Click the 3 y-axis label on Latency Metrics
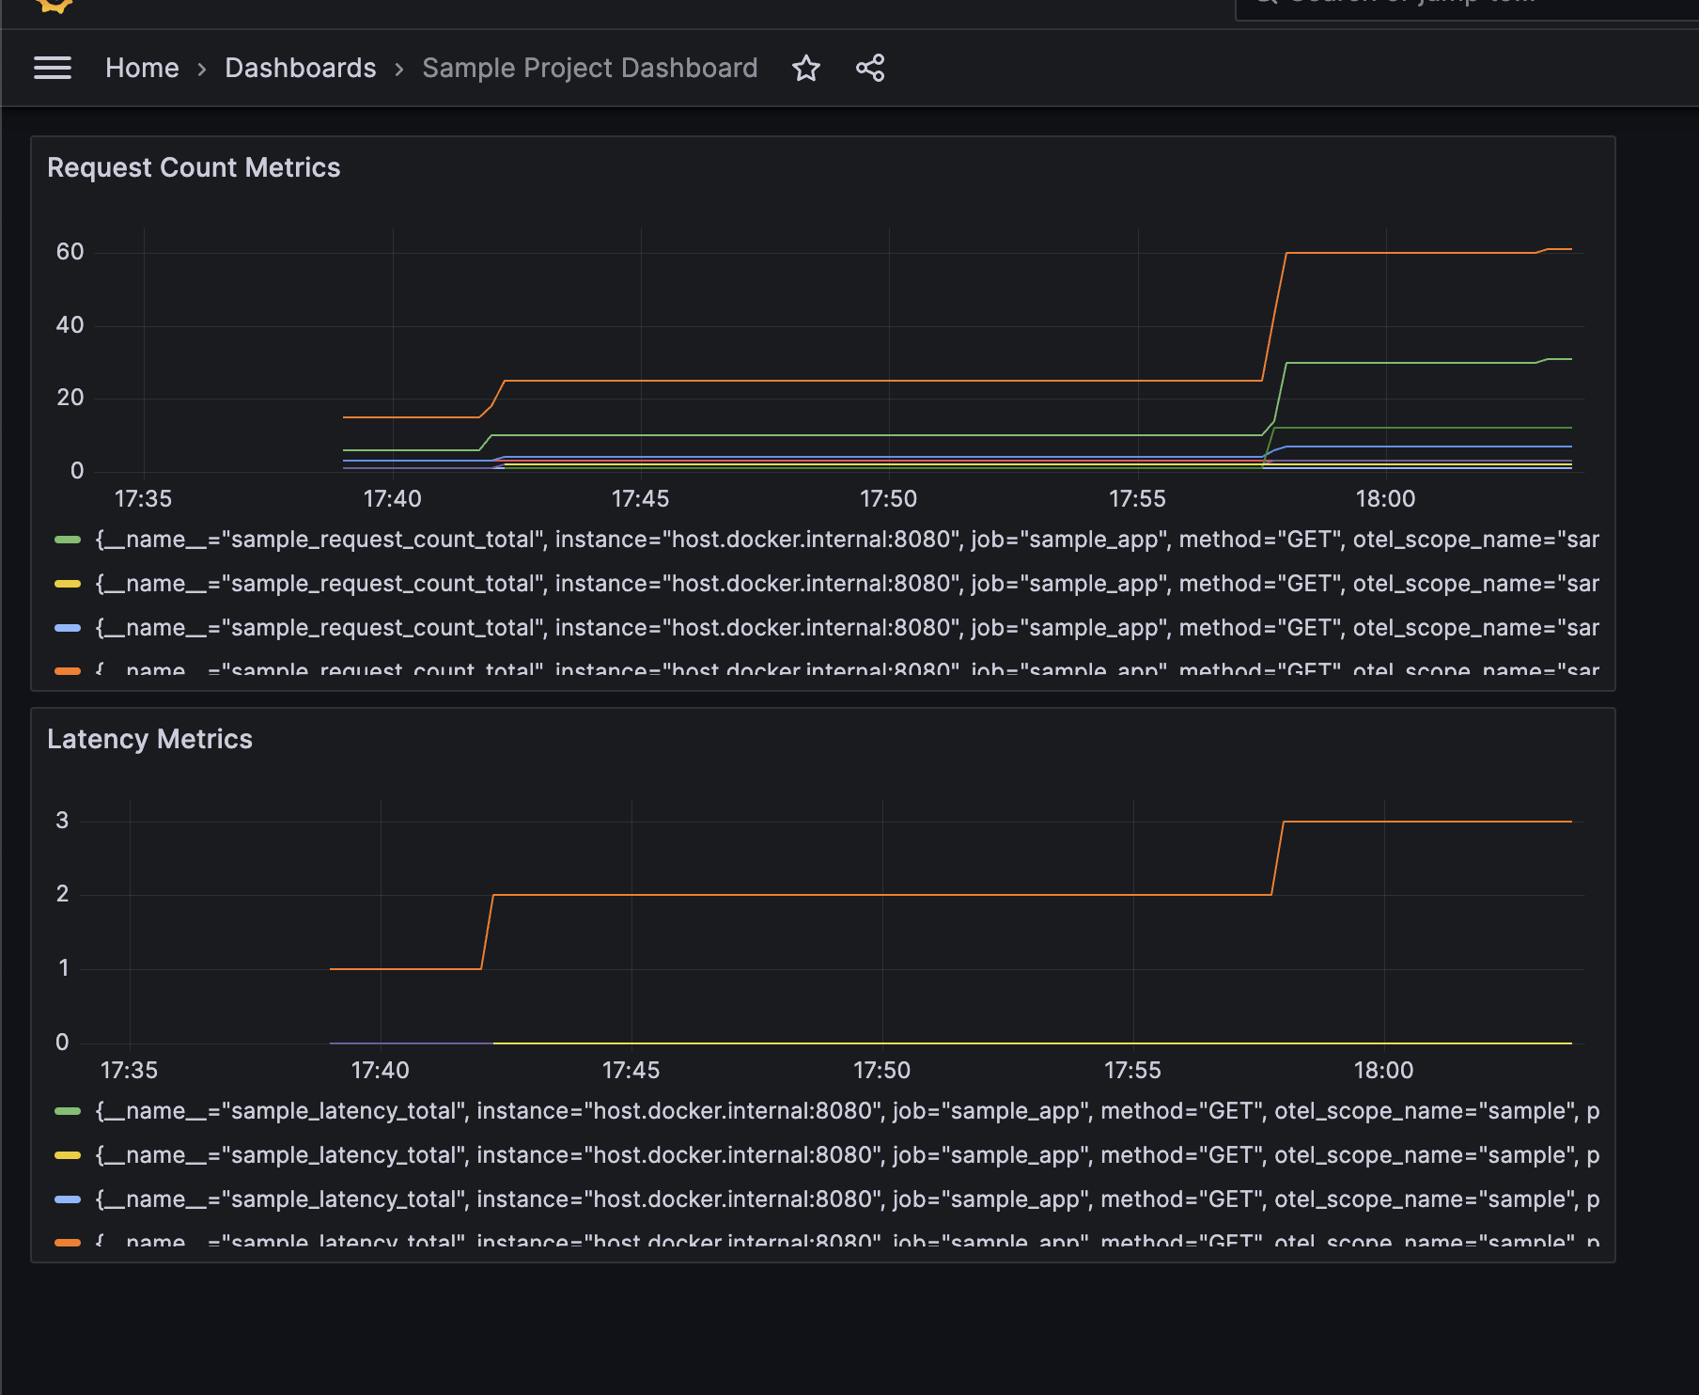 pyautogui.click(x=62, y=821)
